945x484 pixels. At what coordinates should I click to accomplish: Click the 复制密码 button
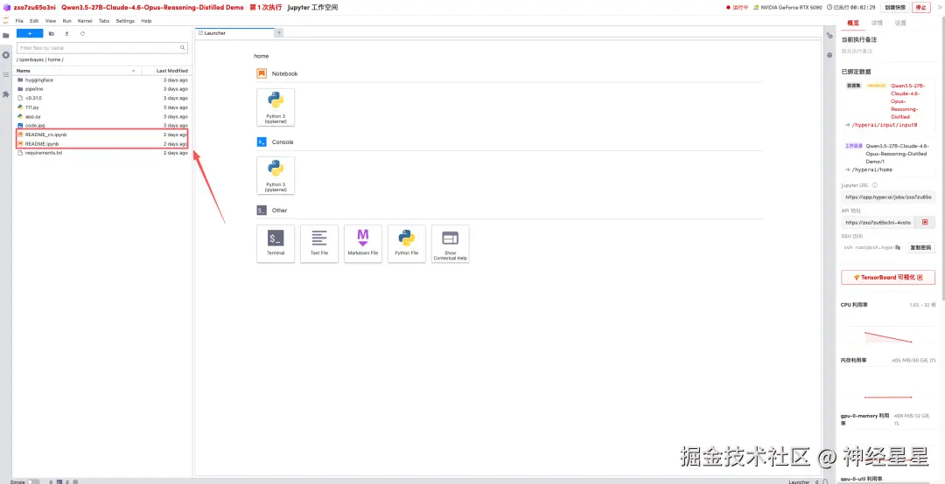click(x=920, y=247)
